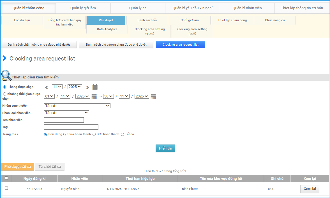Switch to 'Quản lý ca' tab
Image resolution: width=330 pixels, height=198 pixels.
[x=138, y=8]
